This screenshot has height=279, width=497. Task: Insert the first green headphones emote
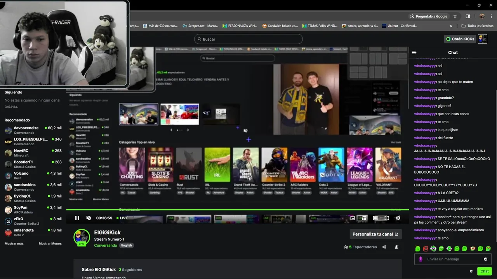433,248
